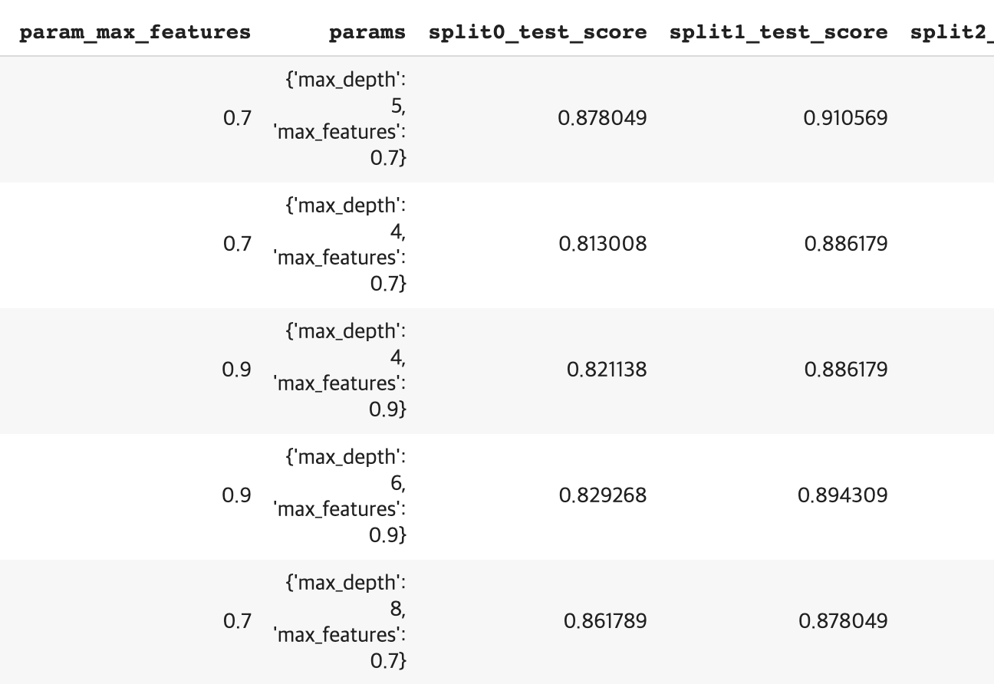Select split0 score 0.878049
This screenshot has width=994, height=684.
pyautogui.click(x=603, y=118)
